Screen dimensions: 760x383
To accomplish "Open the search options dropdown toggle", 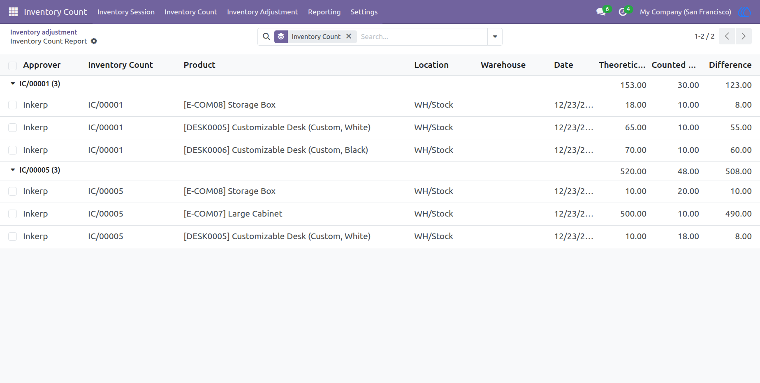I will [x=495, y=37].
